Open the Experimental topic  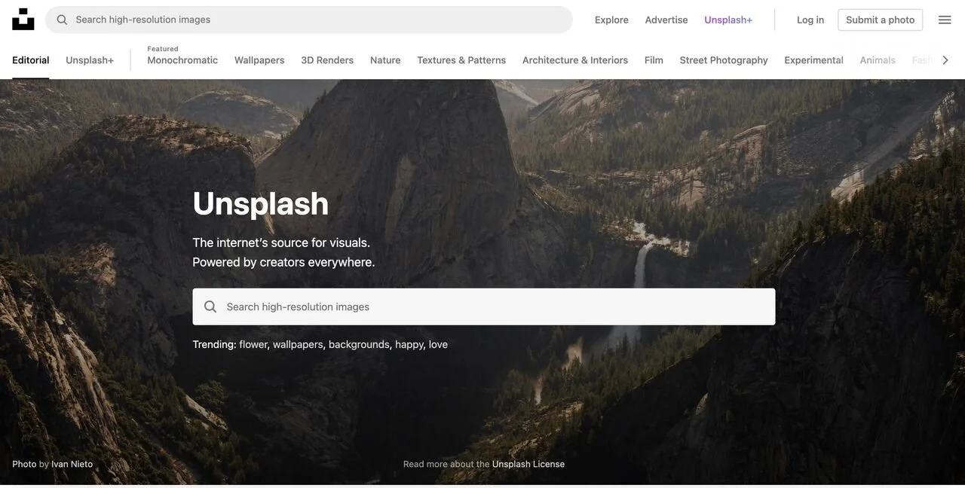tap(813, 60)
